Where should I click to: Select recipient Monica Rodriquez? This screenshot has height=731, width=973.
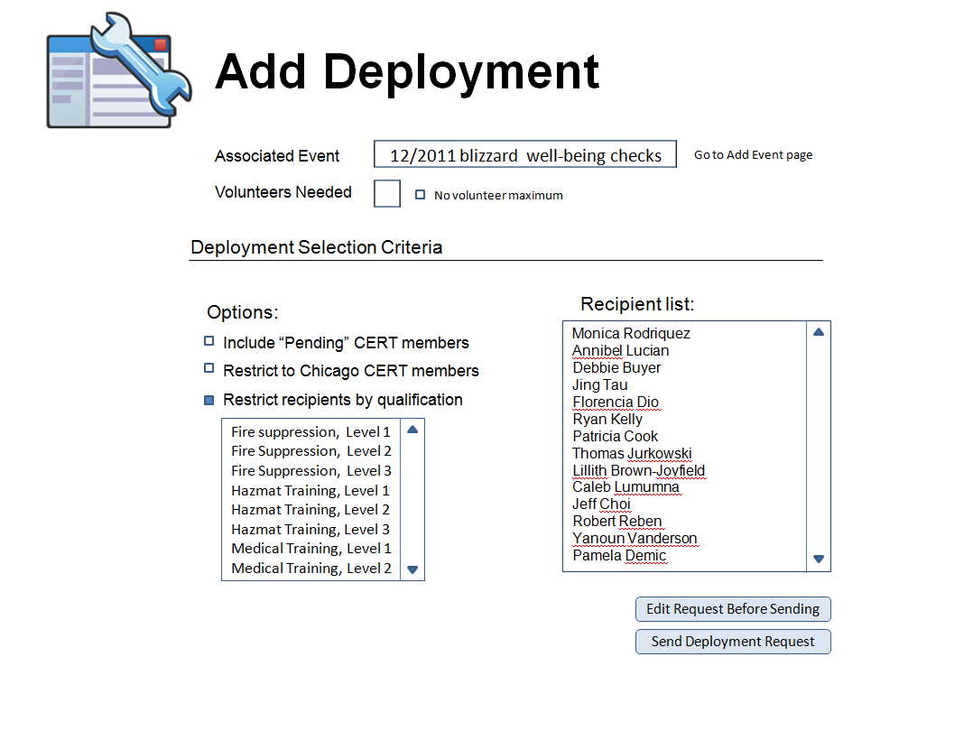(x=631, y=334)
